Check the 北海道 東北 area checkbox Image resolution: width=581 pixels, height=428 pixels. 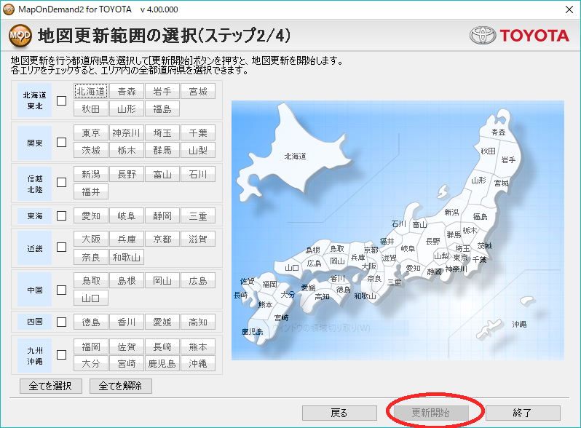pos(61,100)
